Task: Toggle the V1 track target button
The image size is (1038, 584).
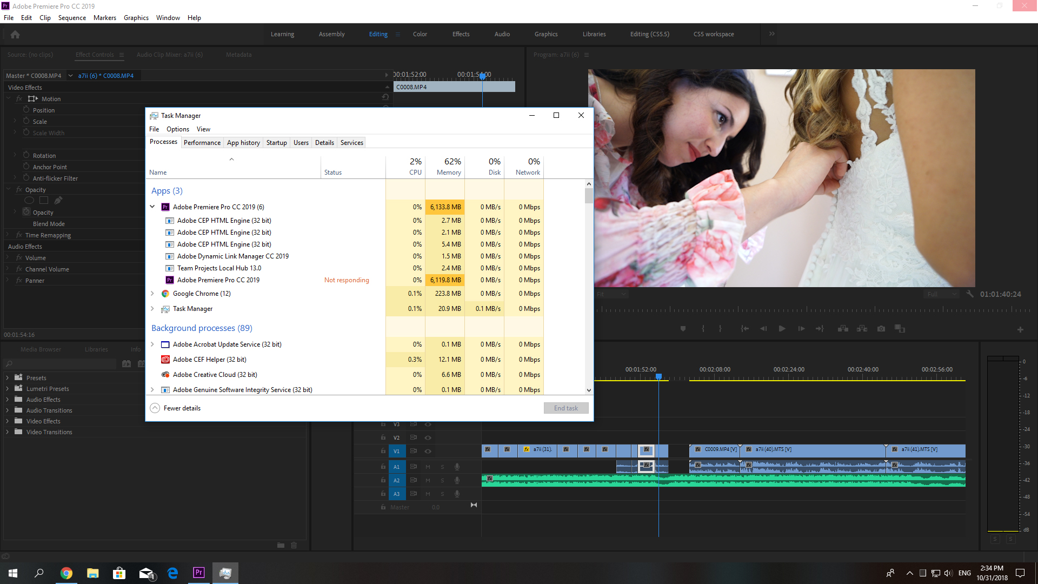Action: click(x=396, y=451)
